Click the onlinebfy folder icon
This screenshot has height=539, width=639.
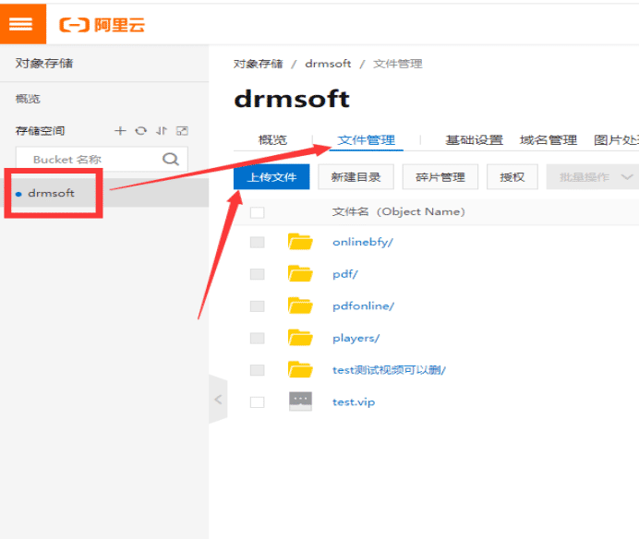(300, 242)
